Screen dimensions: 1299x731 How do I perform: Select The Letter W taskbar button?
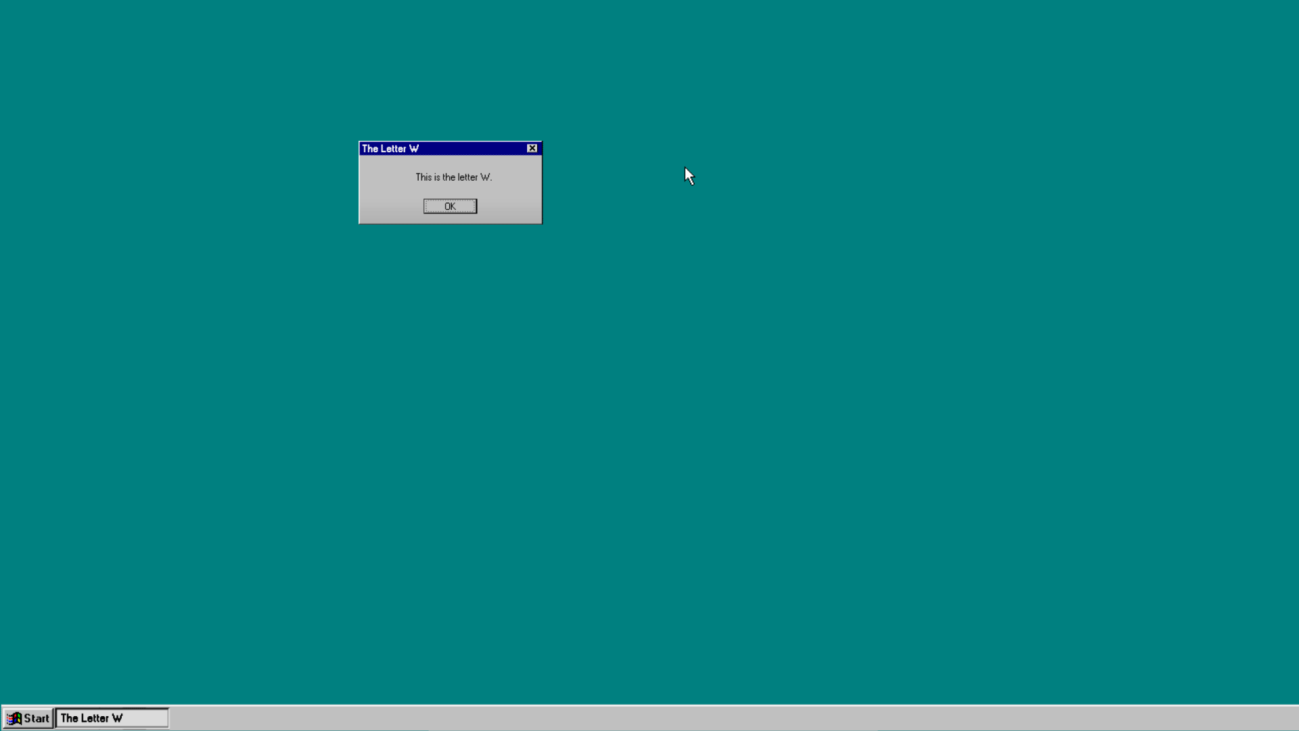pyautogui.click(x=112, y=718)
